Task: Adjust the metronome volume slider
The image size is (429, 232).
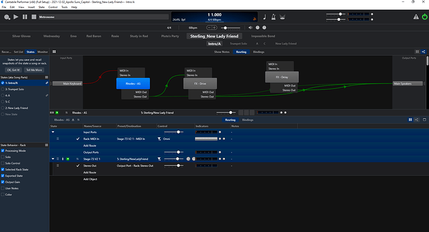Action: [231, 27]
